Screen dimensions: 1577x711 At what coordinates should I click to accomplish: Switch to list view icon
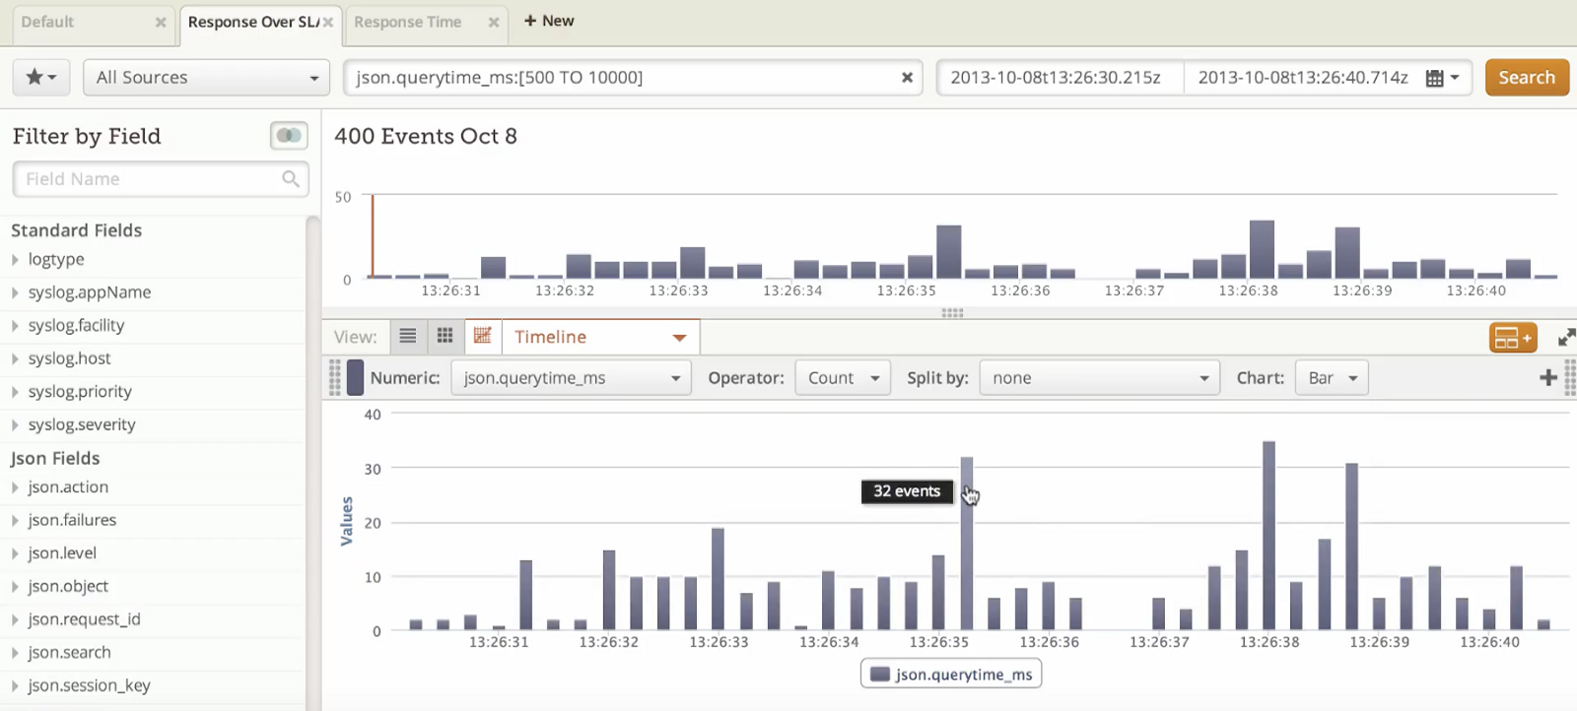point(407,337)
